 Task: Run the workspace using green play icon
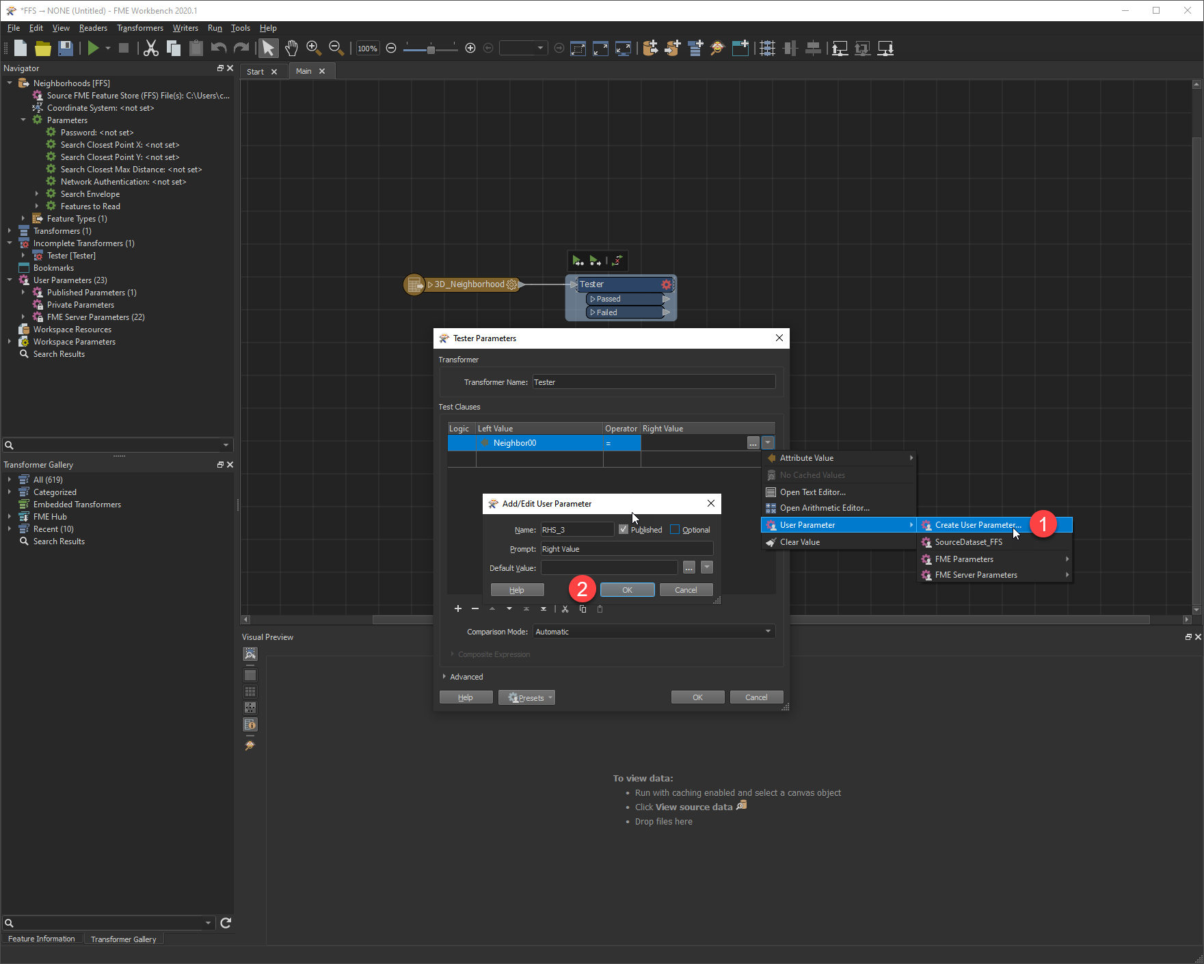point(93,48)
